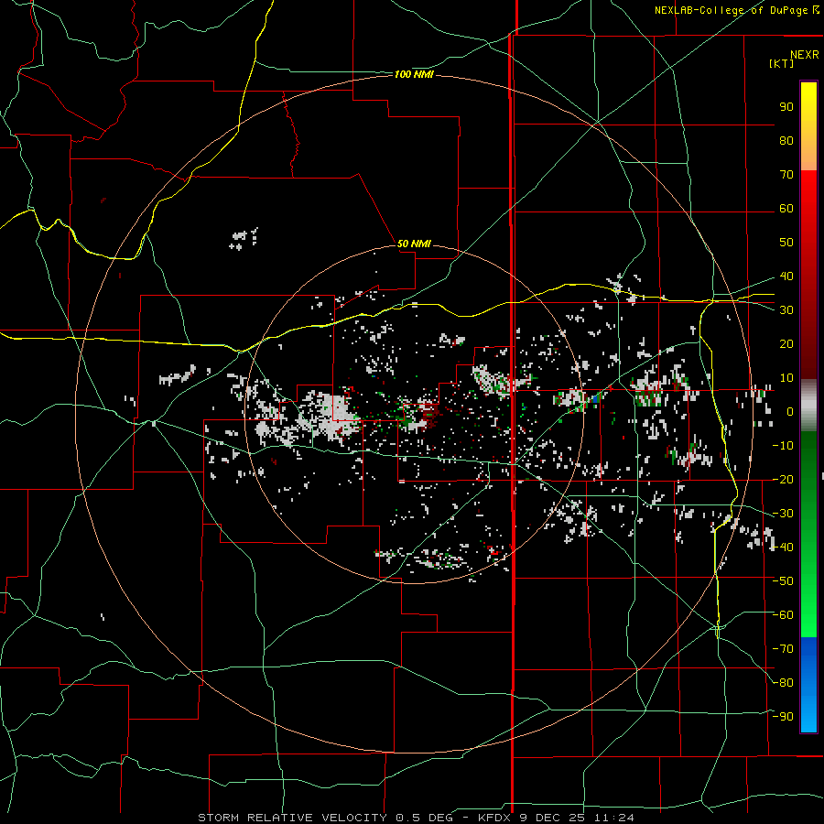The height and width of the screenshot is (824, 824).
Task: Click the -60 knot scale label
Action: (783, 615)
